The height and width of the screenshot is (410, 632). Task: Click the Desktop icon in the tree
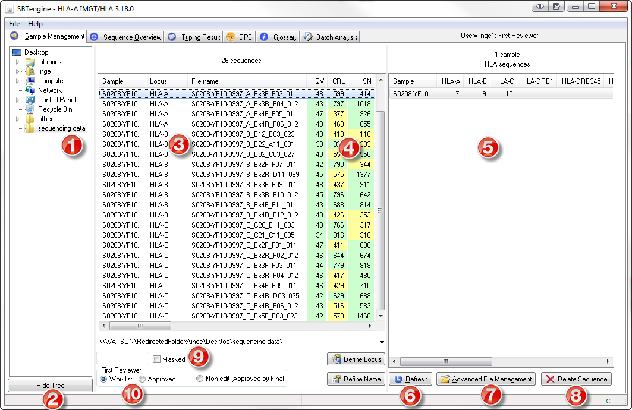17,52
